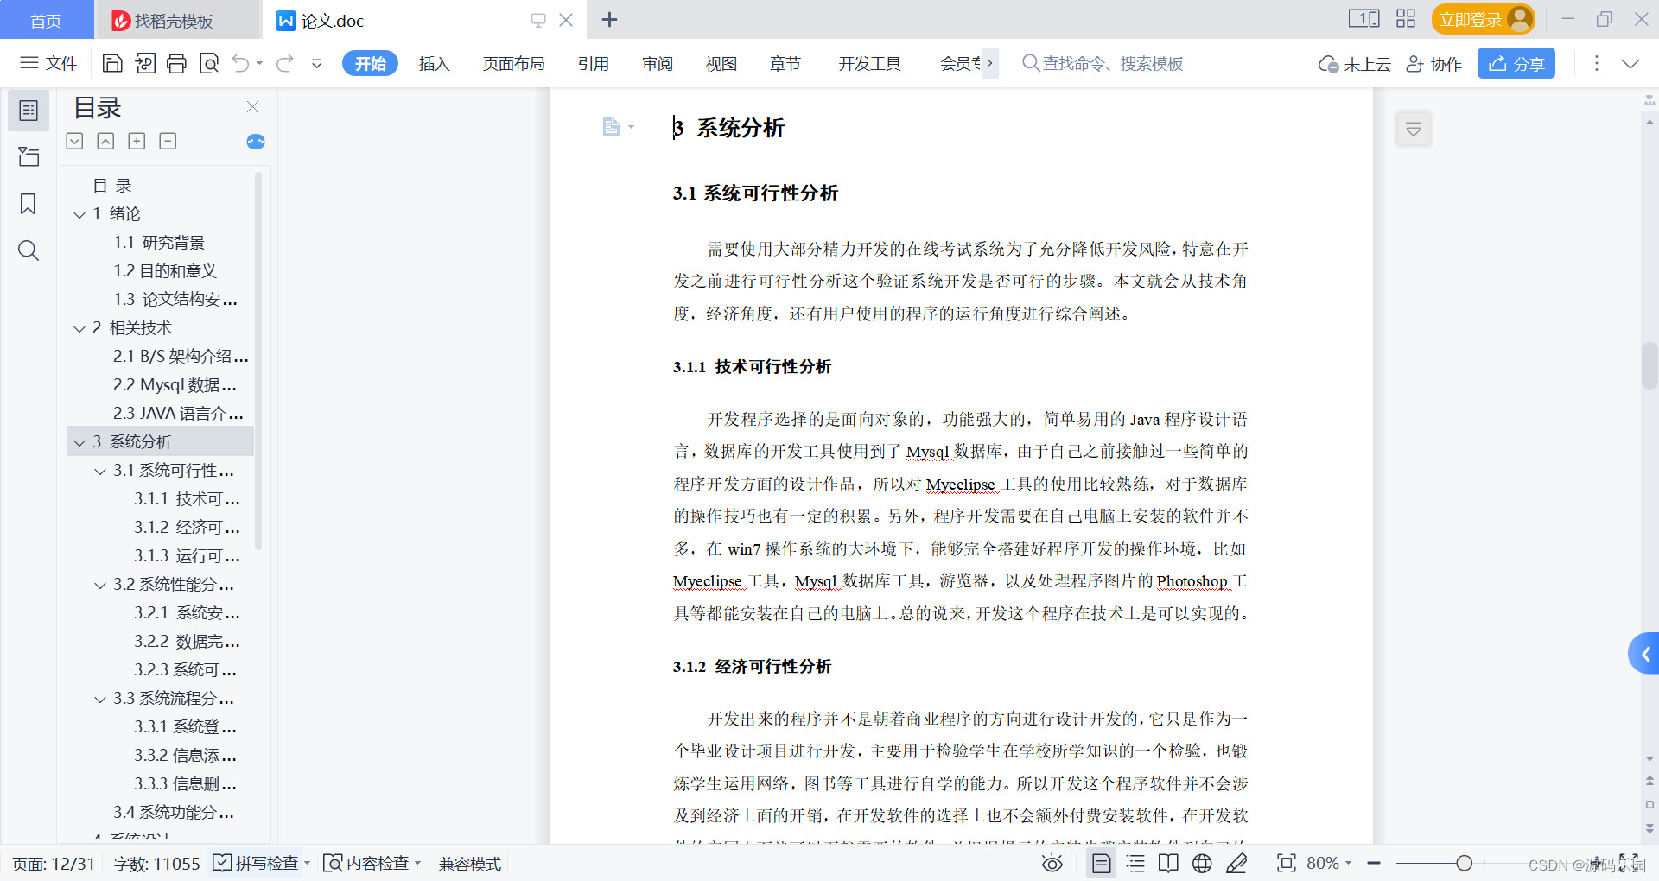This screenshot has height=881, width=1659.
Task: Switch to the 插入 ribbon tab
Action: coord(434,63)
